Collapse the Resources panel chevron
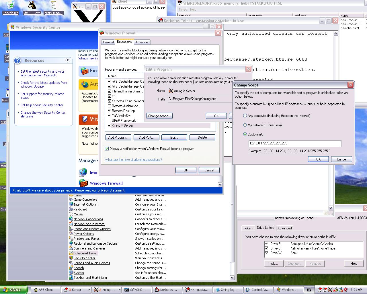Viewport: 367px width, 294px height. click(68, 60)
